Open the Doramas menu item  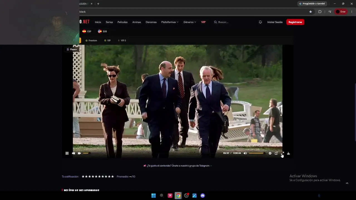[x=151, y=22]
